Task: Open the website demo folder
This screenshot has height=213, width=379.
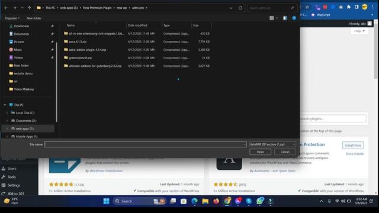Action: click(x=23, y=73)
